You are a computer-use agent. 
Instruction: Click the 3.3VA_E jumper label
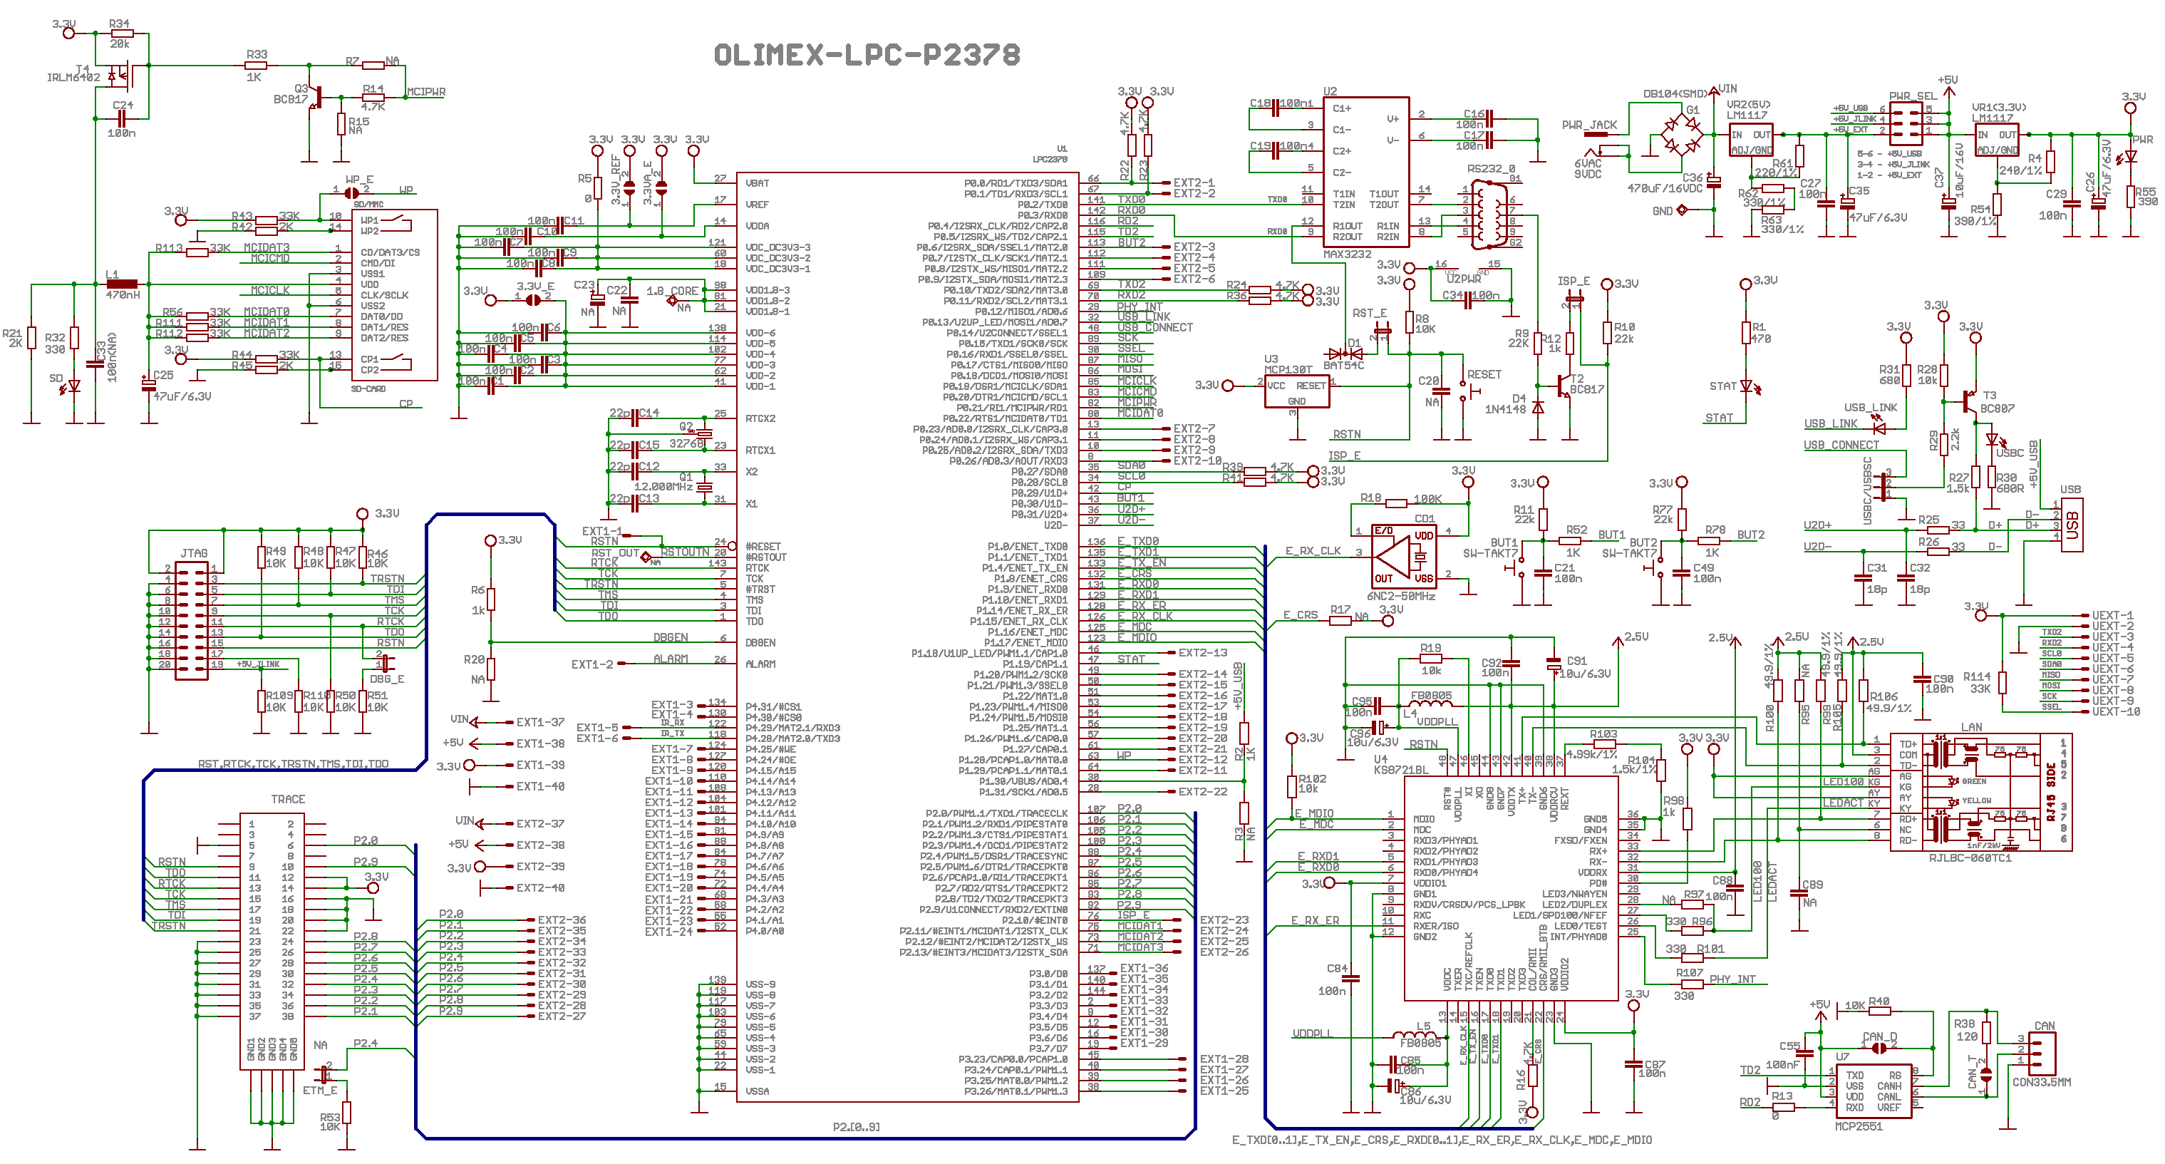coord(647,182)
